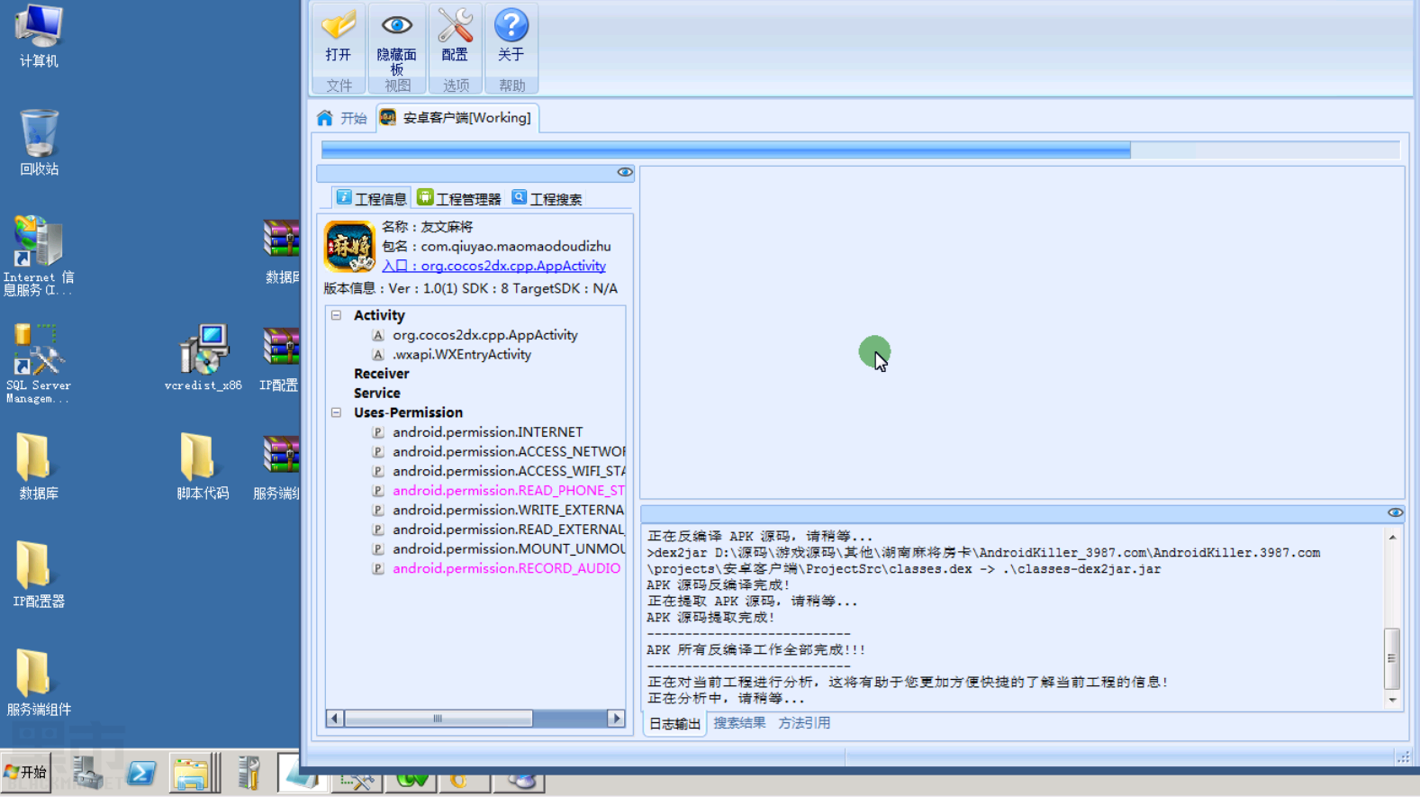Click the READ_EXTERNAL permission icon
Viewport: 1420px width, 797px height.
pyautogui.click(x=378, y=530)
